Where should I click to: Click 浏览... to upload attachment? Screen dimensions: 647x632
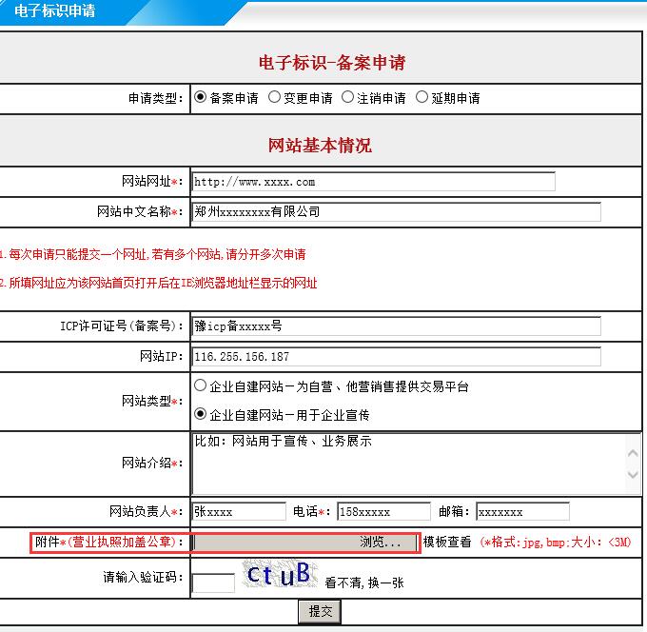coord(380,542)
